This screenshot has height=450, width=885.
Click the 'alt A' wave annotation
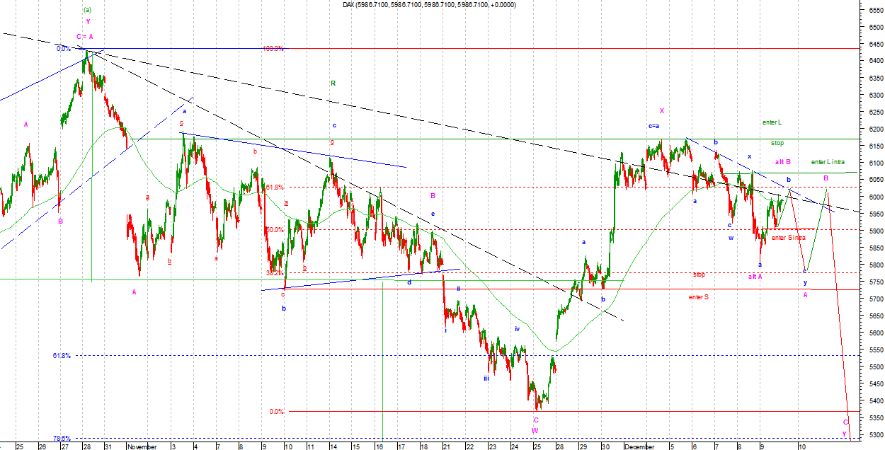coord(755,277)
